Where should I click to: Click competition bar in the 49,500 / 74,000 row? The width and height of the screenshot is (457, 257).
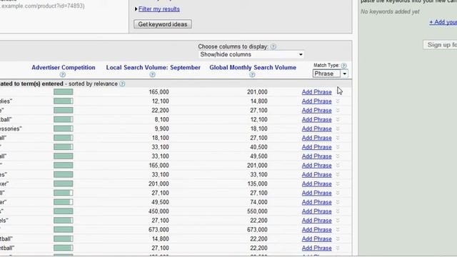coord(64,202)
